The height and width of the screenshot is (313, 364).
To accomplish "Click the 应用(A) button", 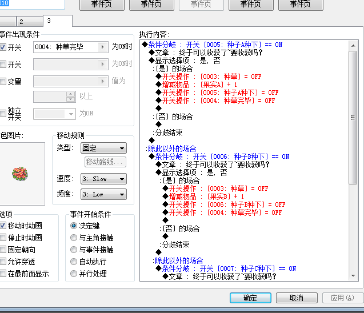I will tap(343, 298).
